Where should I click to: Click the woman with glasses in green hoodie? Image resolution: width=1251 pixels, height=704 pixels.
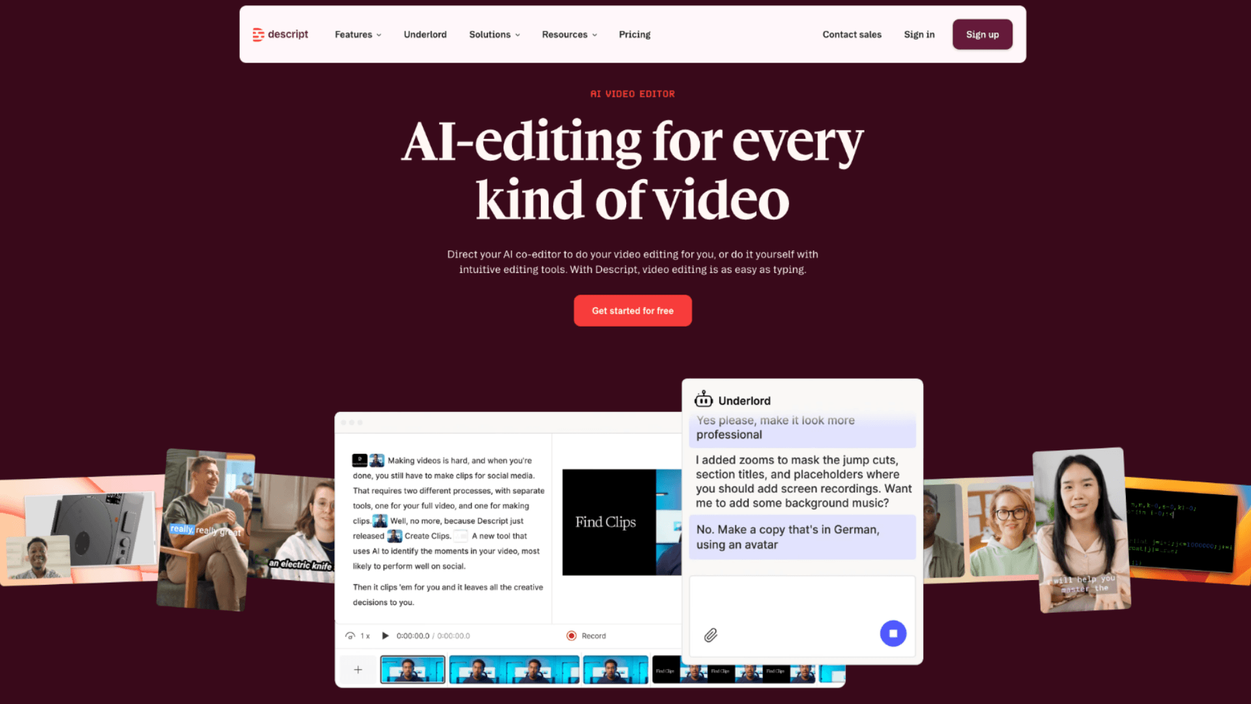[1003, 529]
